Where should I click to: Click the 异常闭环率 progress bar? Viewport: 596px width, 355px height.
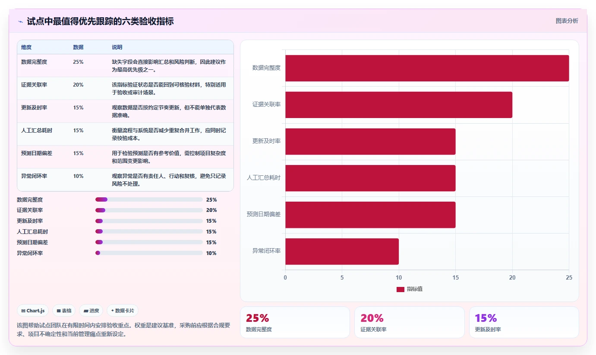[x=149, y=253]
